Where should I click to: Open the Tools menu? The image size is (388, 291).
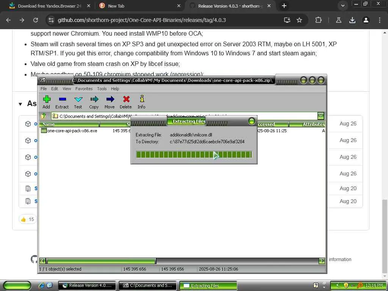click(102, 89)
